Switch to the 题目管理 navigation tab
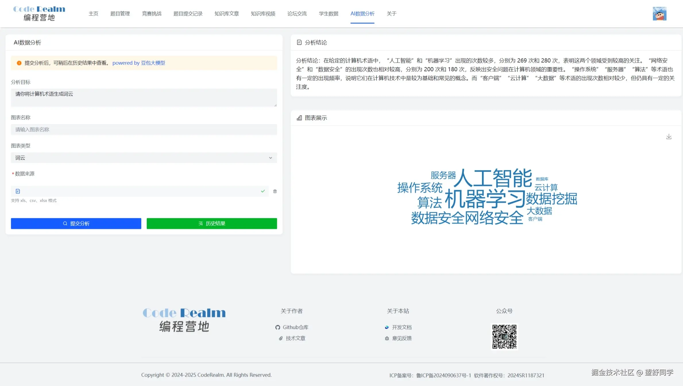This screenshot has width=683, height=386. click(x=120, y=13)
